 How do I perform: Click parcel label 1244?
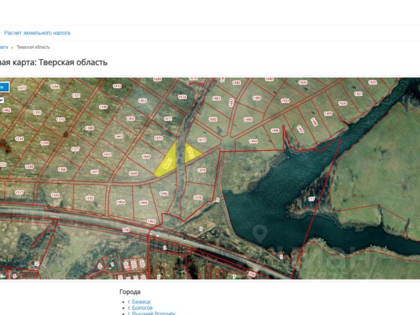coord(19,138)
